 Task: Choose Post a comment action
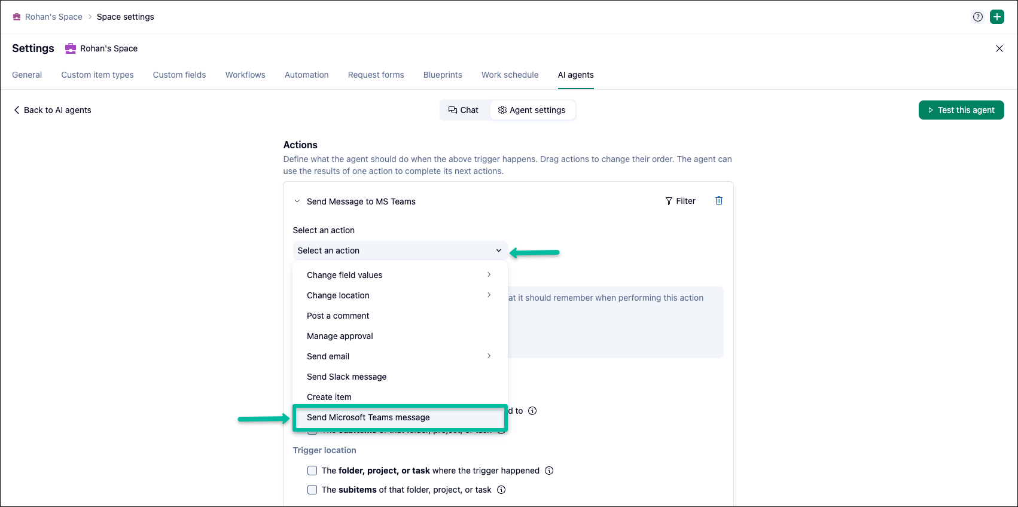(x=400, y=316)
